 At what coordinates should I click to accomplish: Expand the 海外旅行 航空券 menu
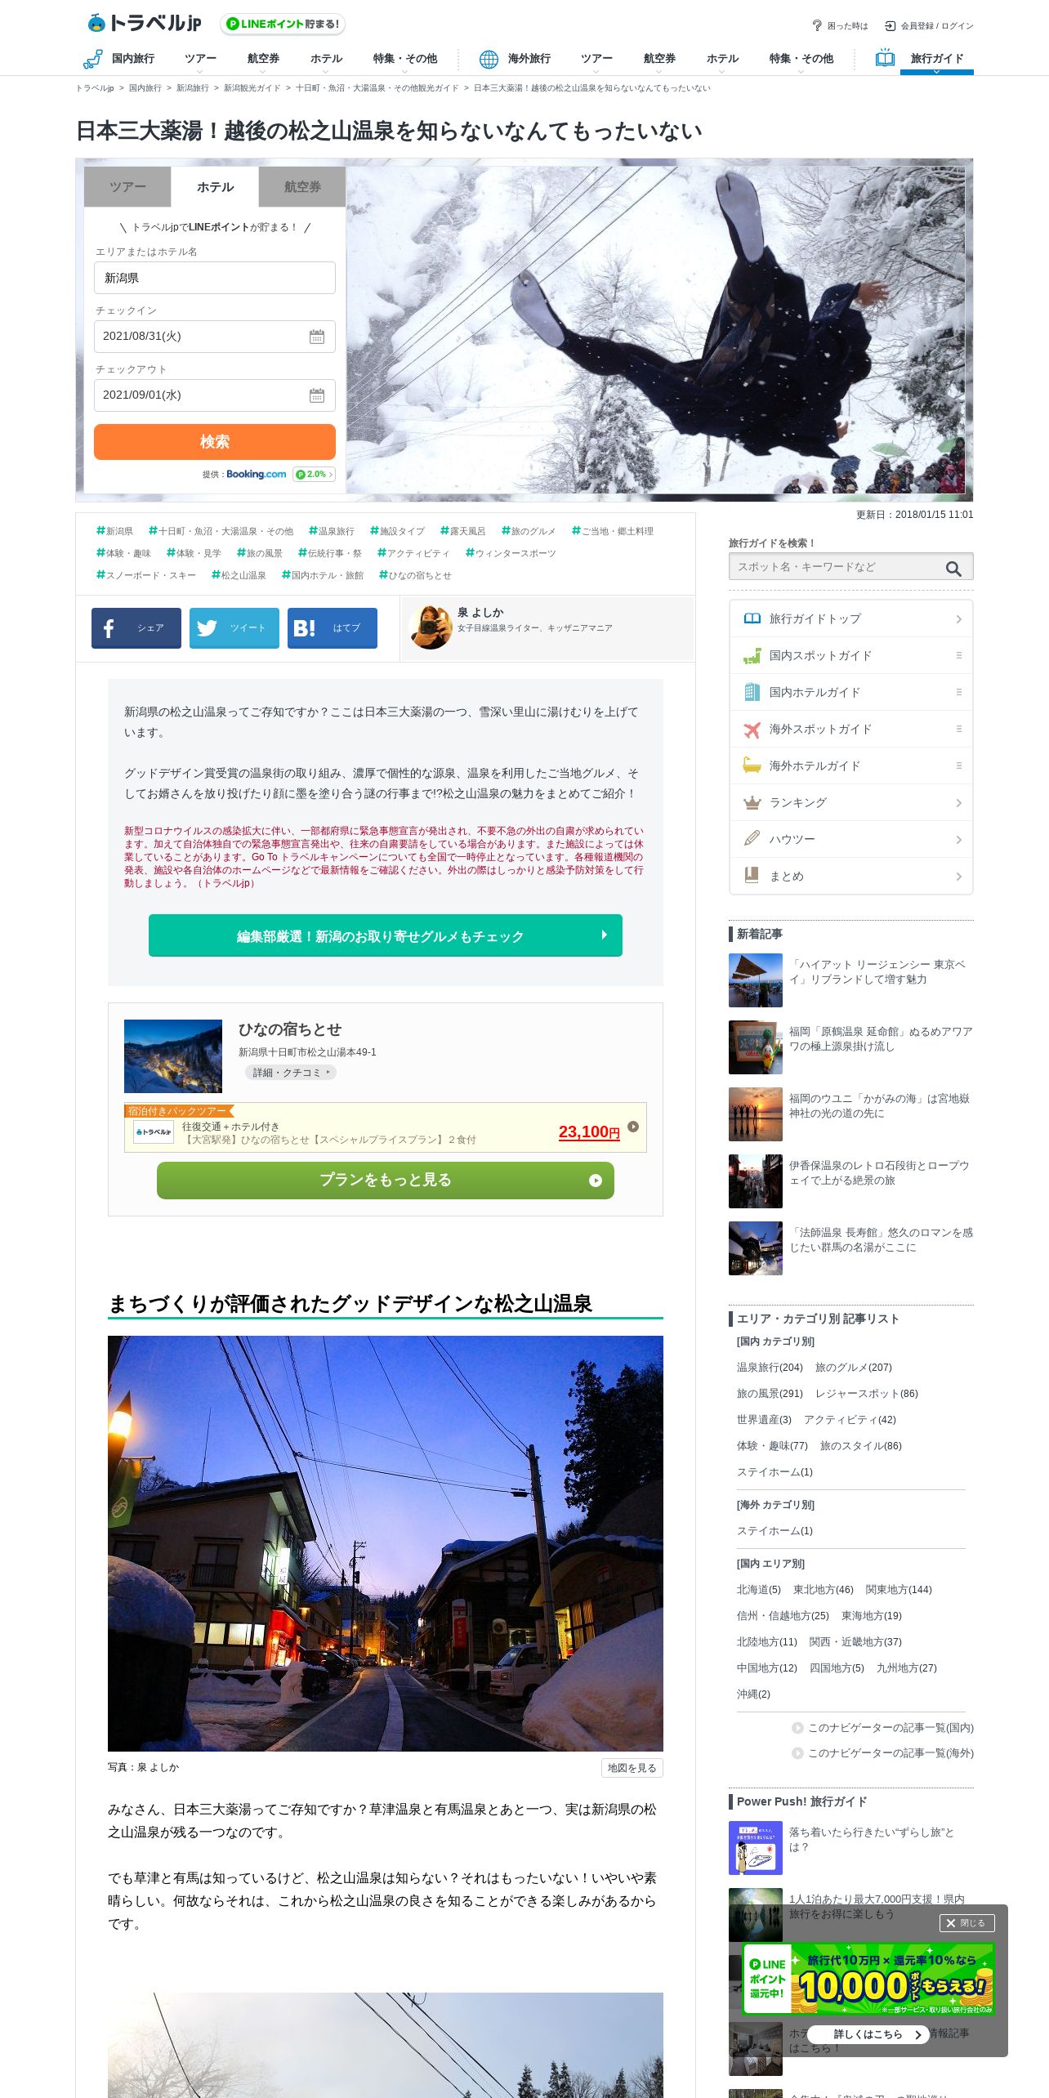pos(659,59)
